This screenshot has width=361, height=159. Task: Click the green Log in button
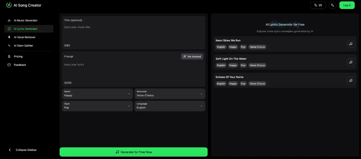[347, 5]
